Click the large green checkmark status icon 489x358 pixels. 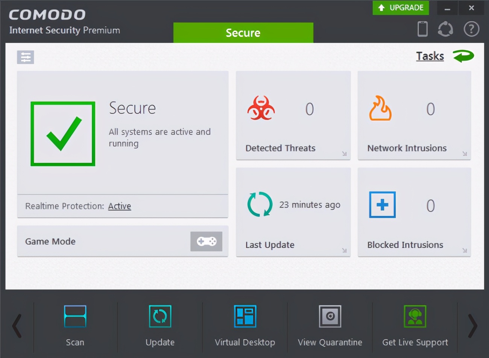63,134
